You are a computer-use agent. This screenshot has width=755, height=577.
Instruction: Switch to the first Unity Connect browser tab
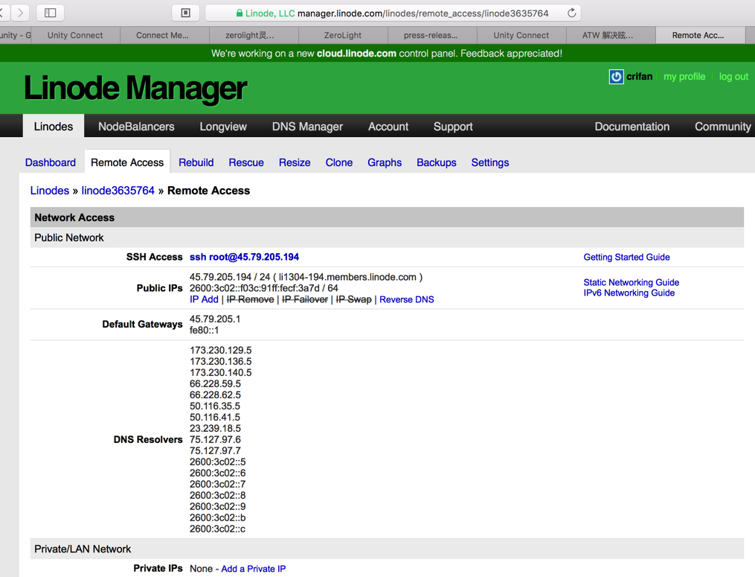pyautogui.click(x=75, y=35)
